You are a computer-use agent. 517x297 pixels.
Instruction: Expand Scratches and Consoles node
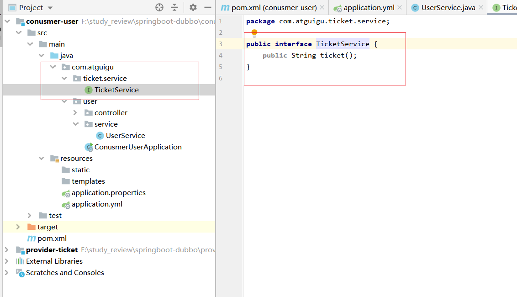6,273
